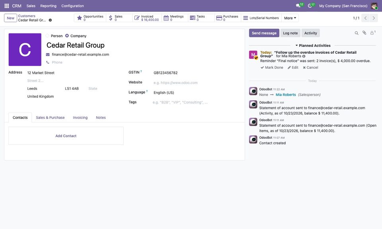Open the Tasks stat button
The image size is (382, 229).
click(201, 18)
